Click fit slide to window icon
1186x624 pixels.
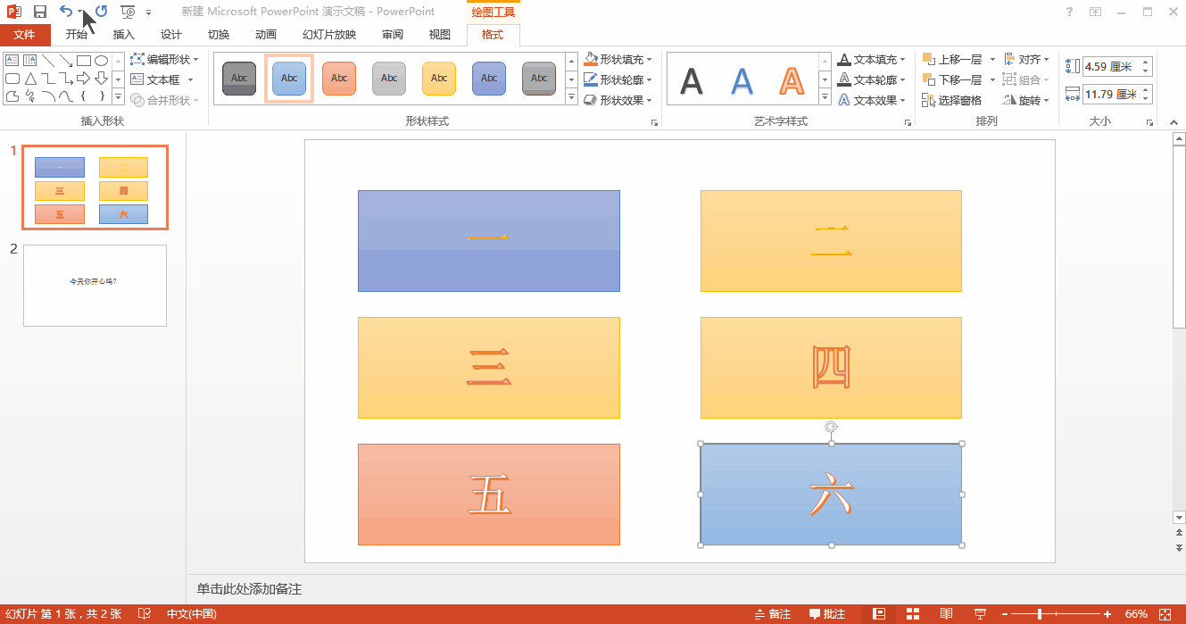click(1165, 614)
